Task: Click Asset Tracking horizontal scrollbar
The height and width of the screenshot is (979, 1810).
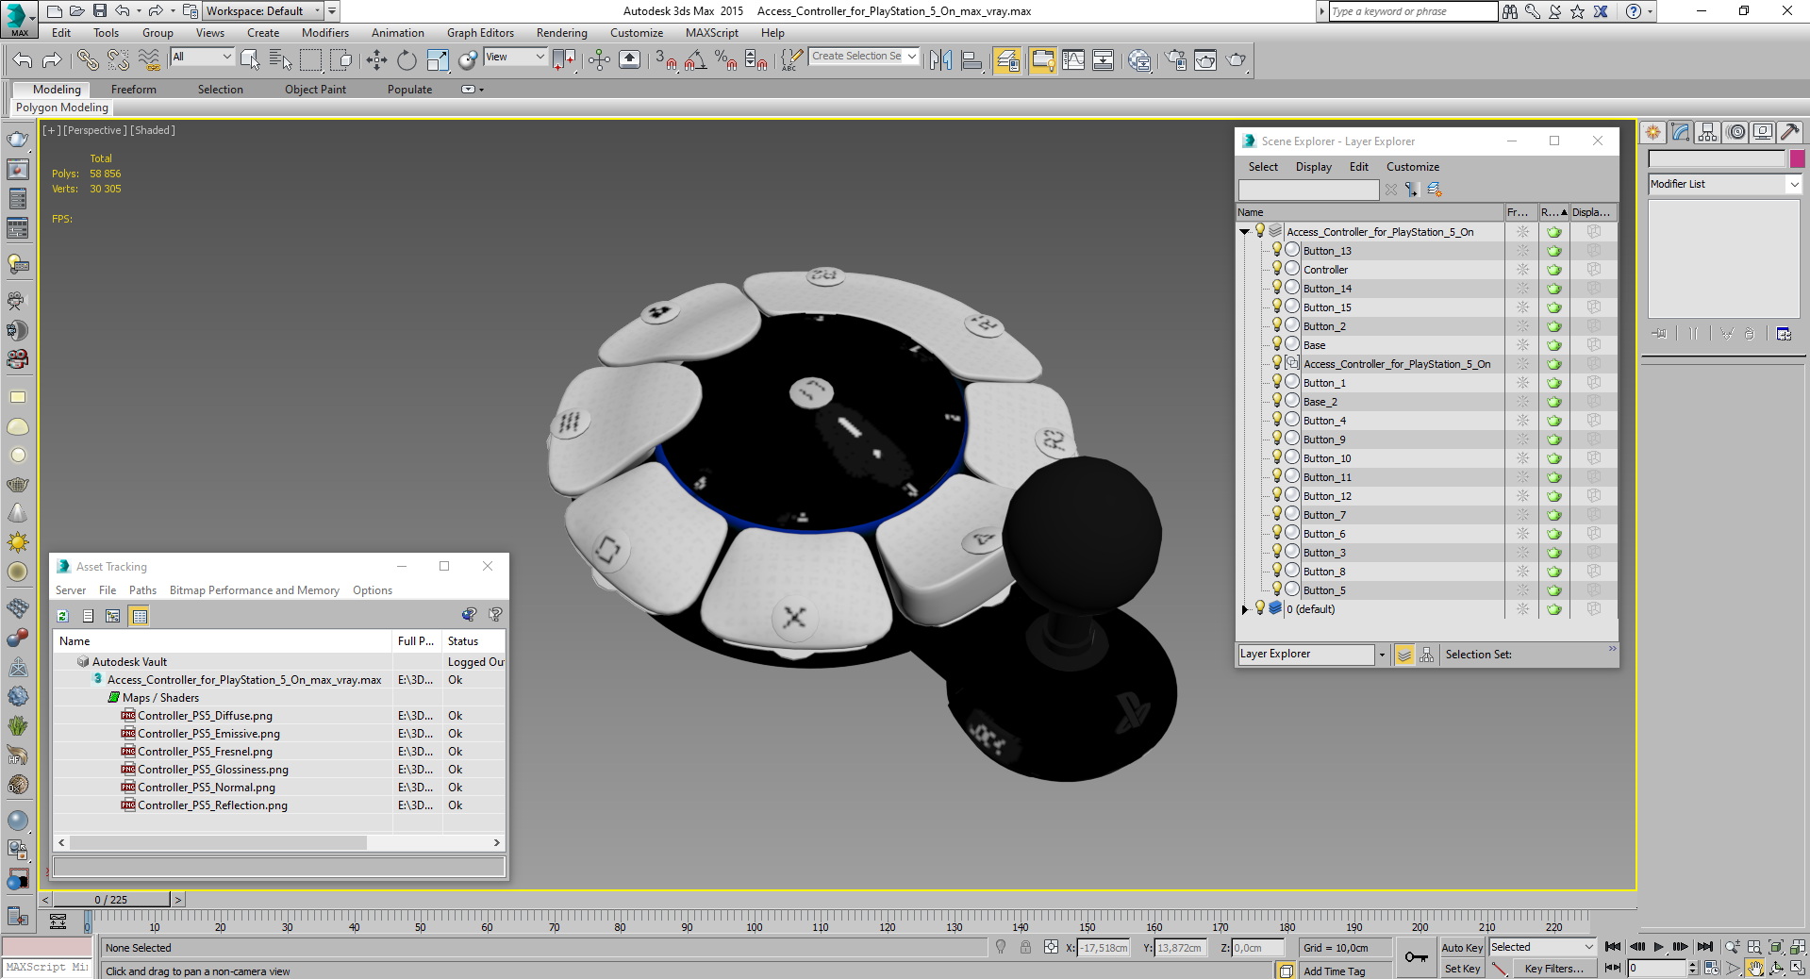Action: point(218,842)
